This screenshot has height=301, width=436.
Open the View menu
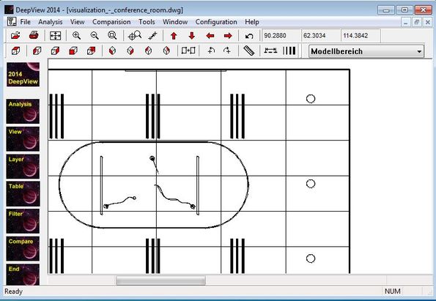coord(77,22)
